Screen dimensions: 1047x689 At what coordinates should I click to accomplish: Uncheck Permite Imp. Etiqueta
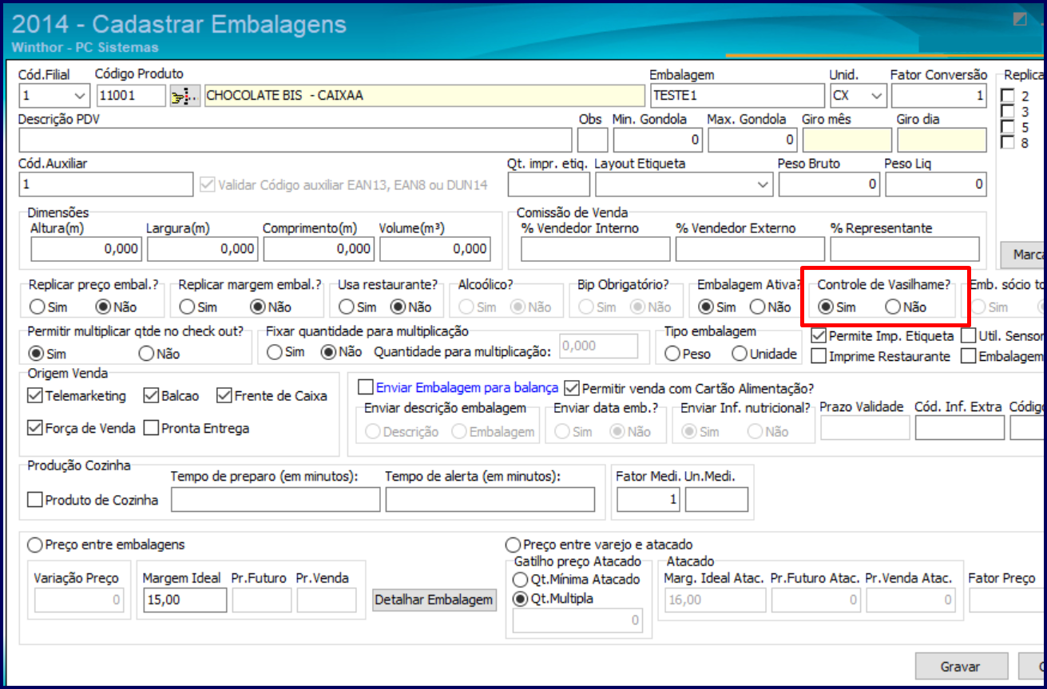coord(819,336)
